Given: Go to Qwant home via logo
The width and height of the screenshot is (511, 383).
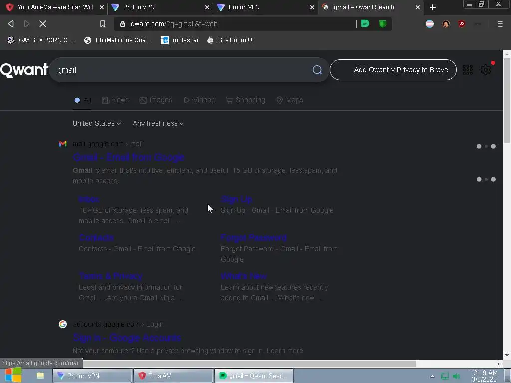Looking at the screenshot, I should pyautogui.click(x=24, y=70).
